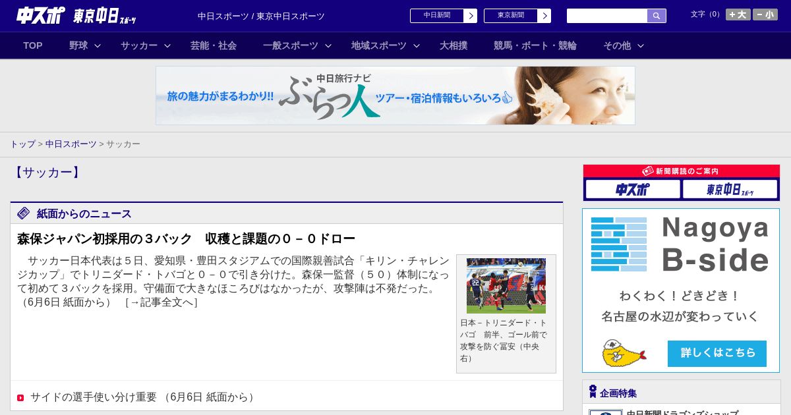Viewport: 791px width, 415px height.
Task: Open サッカー navigation menu
Action: pyautogui.click(x=139, y=45)
